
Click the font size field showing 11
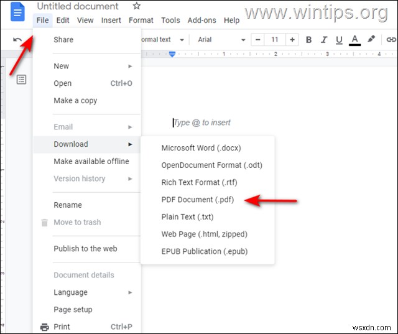[275, 40]
